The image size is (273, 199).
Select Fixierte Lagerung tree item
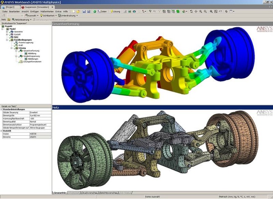click(x=26, y=43)
